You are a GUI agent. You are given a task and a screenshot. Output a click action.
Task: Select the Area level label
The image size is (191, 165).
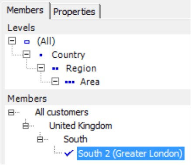(x=90, y=82)
